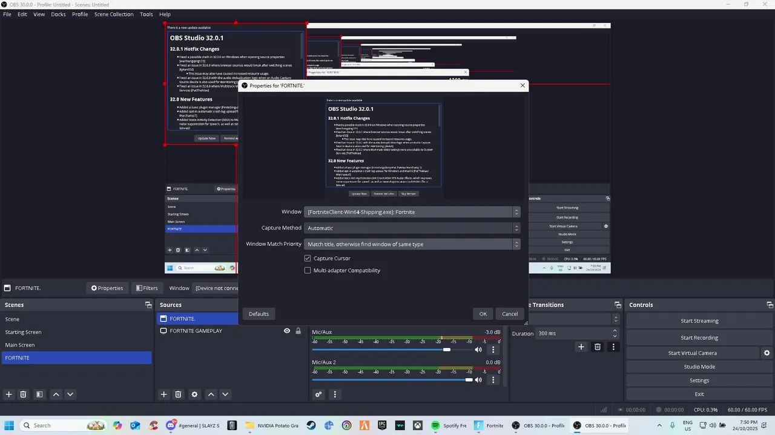Open Windows Start menu

coord(10,425)
